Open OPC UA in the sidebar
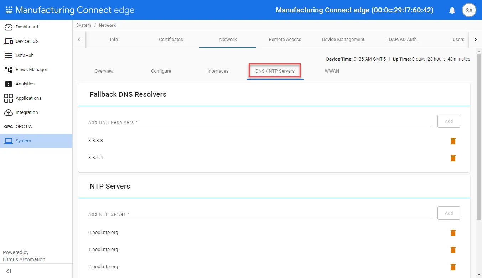 [x=36, y=127]
